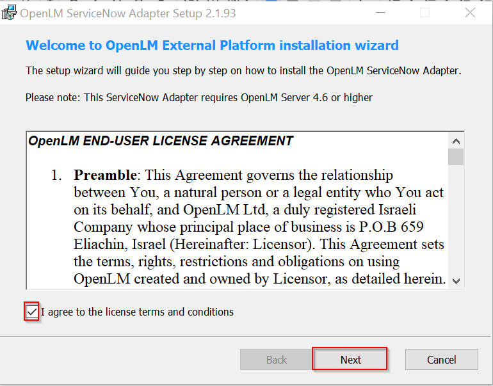Click the 'setup wizard will guide you' description
The width and height of the screenshot is (493, 386).
coord(243,70)
